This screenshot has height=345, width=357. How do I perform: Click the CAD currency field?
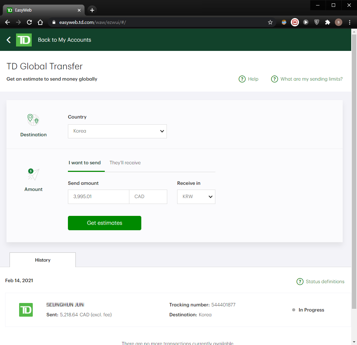(148, 197)
